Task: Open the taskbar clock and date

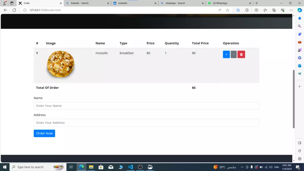Action: pyautogui.click(x=287, y=167)
